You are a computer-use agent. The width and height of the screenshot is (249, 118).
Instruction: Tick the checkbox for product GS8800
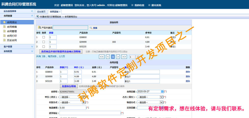pos(44,37)
